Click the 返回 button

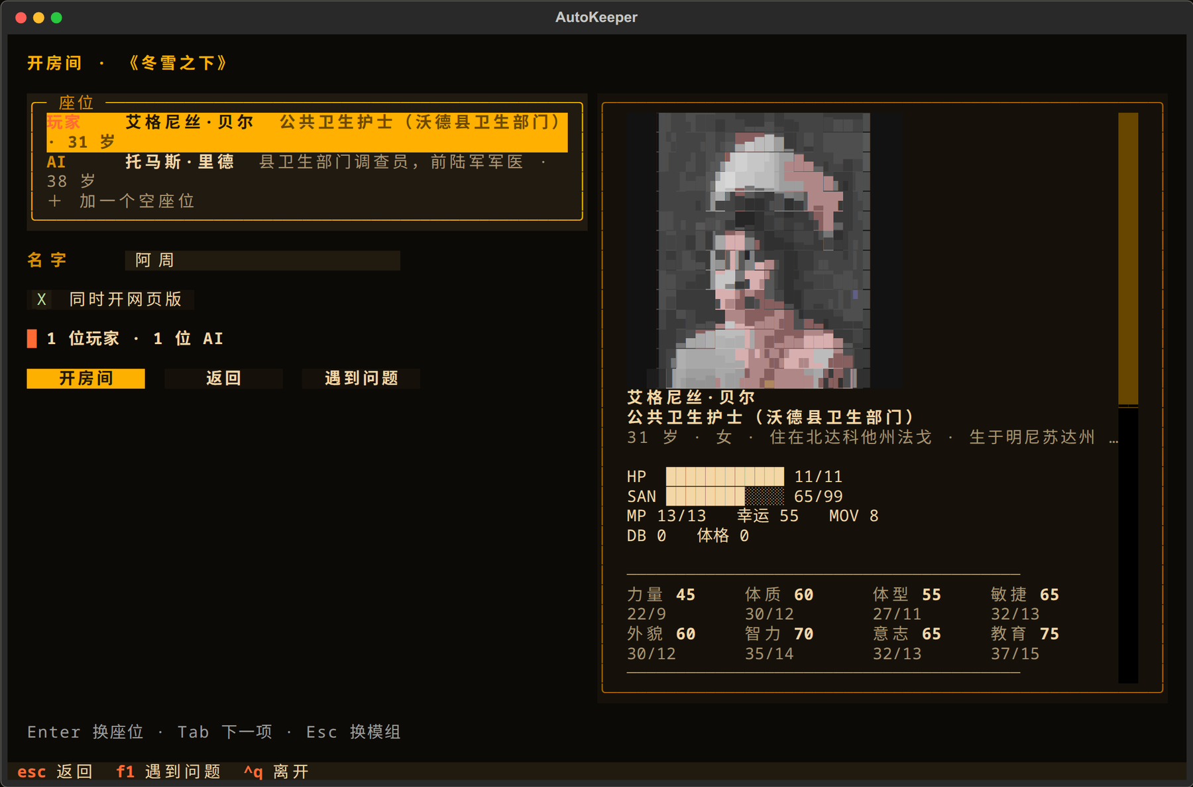tap(223, 378)
